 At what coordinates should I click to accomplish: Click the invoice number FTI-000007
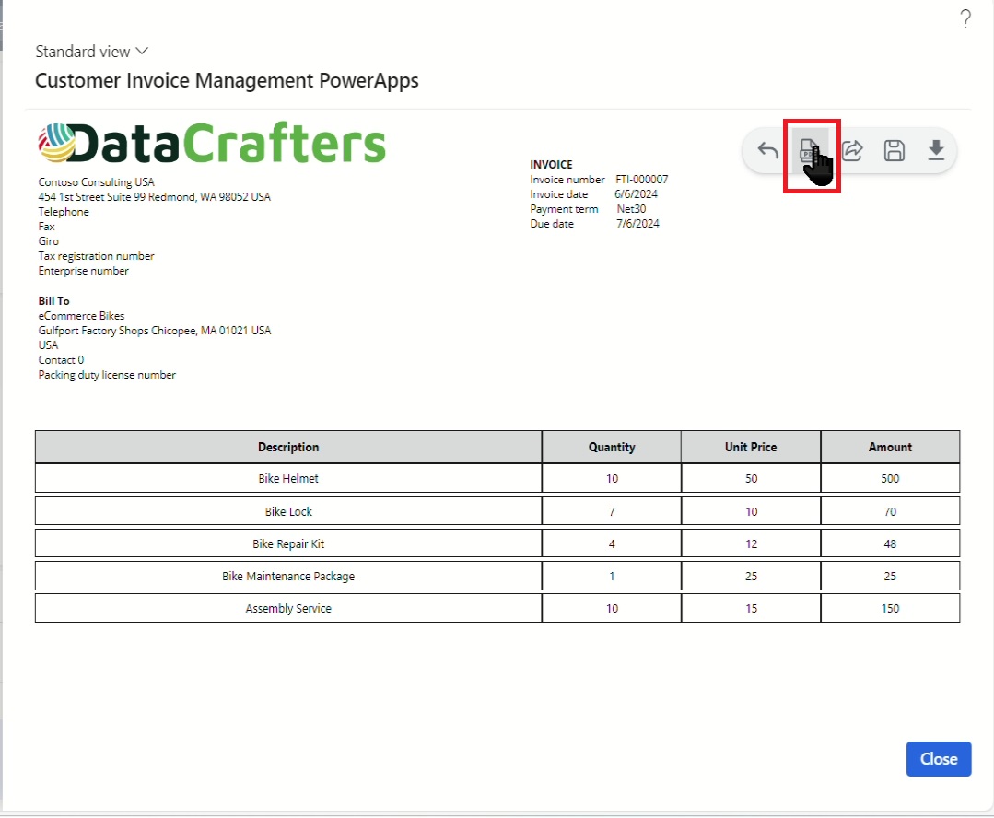(x=641, y=180)
